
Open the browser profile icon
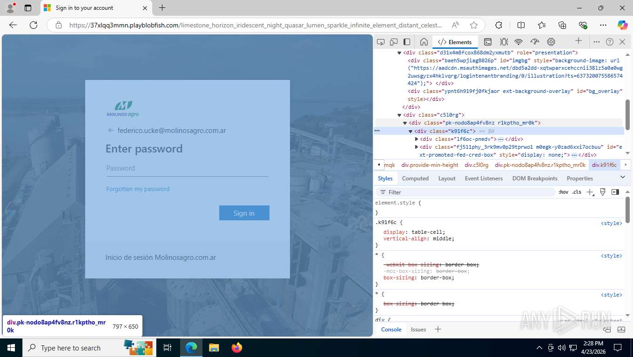coord(10,8)
